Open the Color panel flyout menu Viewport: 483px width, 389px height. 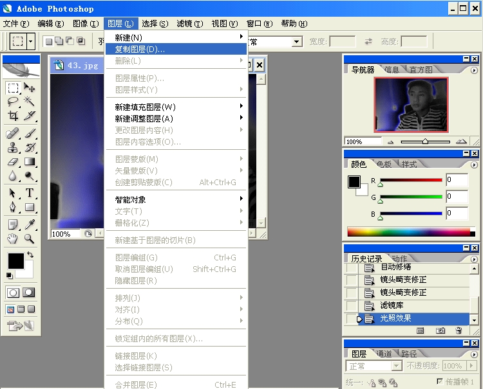[x=474, y=165]
